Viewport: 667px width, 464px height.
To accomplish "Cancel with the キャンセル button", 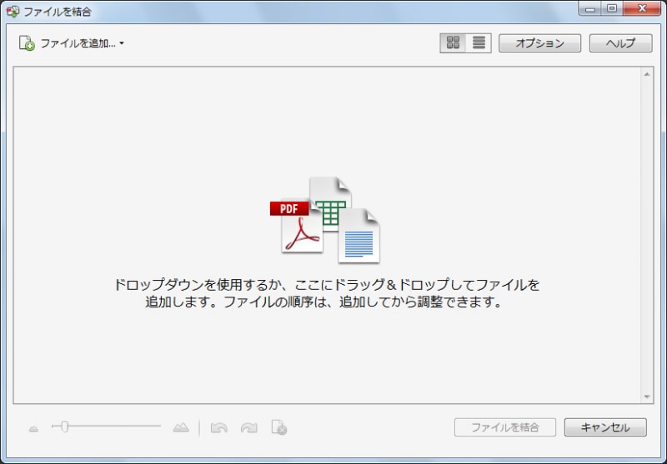I will coord(605,427).
